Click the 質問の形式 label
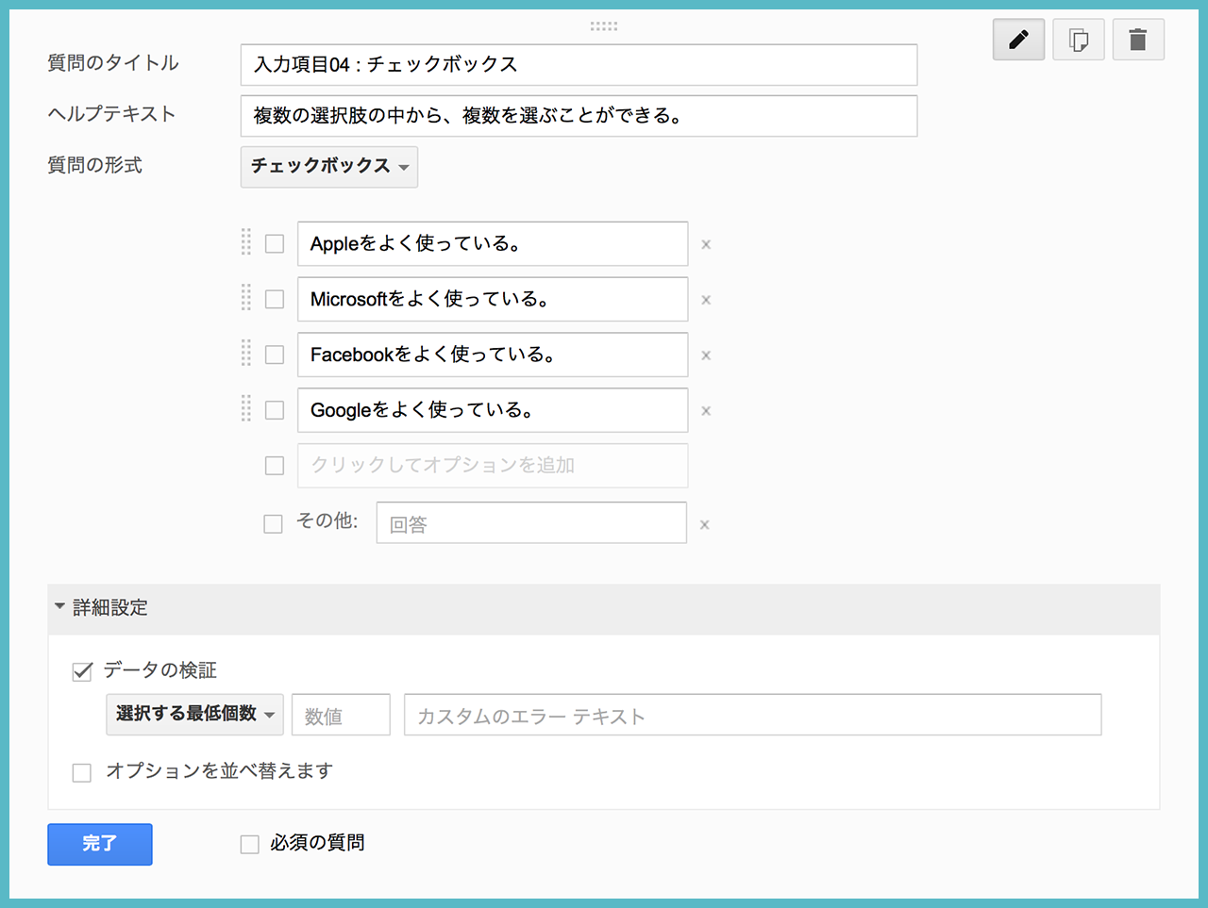1208x908 pixels. point(95,165)
